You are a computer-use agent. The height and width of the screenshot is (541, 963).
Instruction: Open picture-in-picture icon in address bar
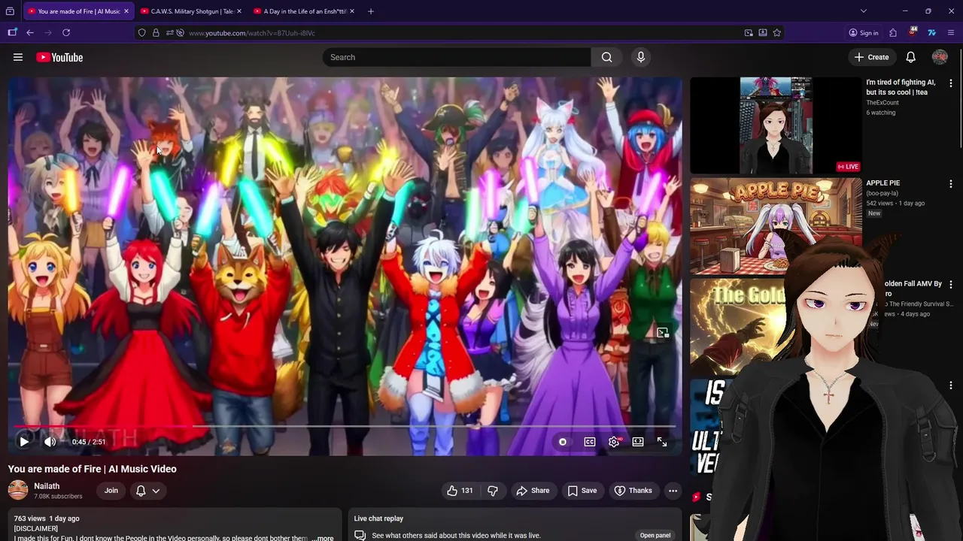point(749,33)
